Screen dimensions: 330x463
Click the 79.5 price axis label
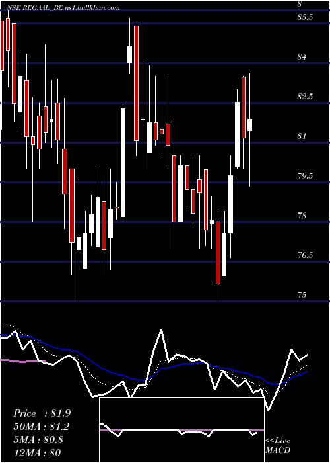point(305,176)
